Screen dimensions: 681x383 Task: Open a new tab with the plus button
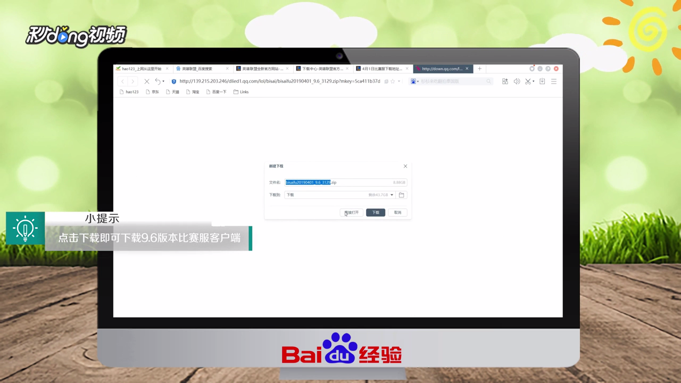[479, 69]
